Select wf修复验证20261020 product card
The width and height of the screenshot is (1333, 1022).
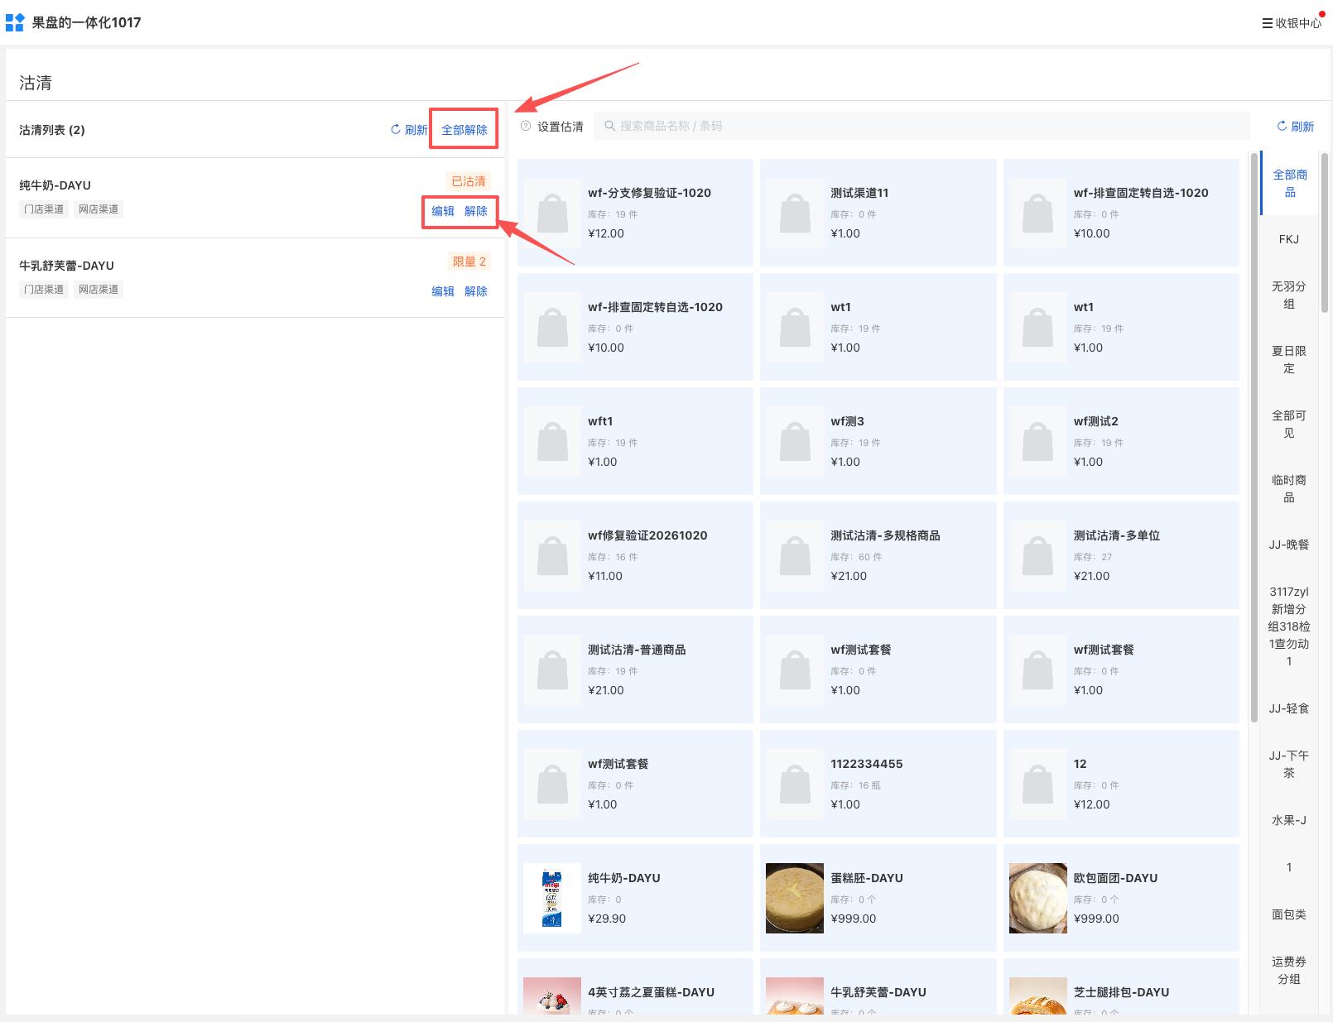[x=635, y=555]
